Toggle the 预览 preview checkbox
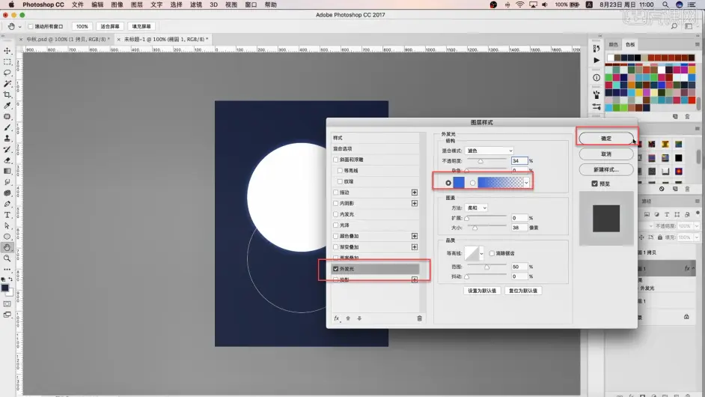This screenshot has width=705, height=397. tap(594, 184)
